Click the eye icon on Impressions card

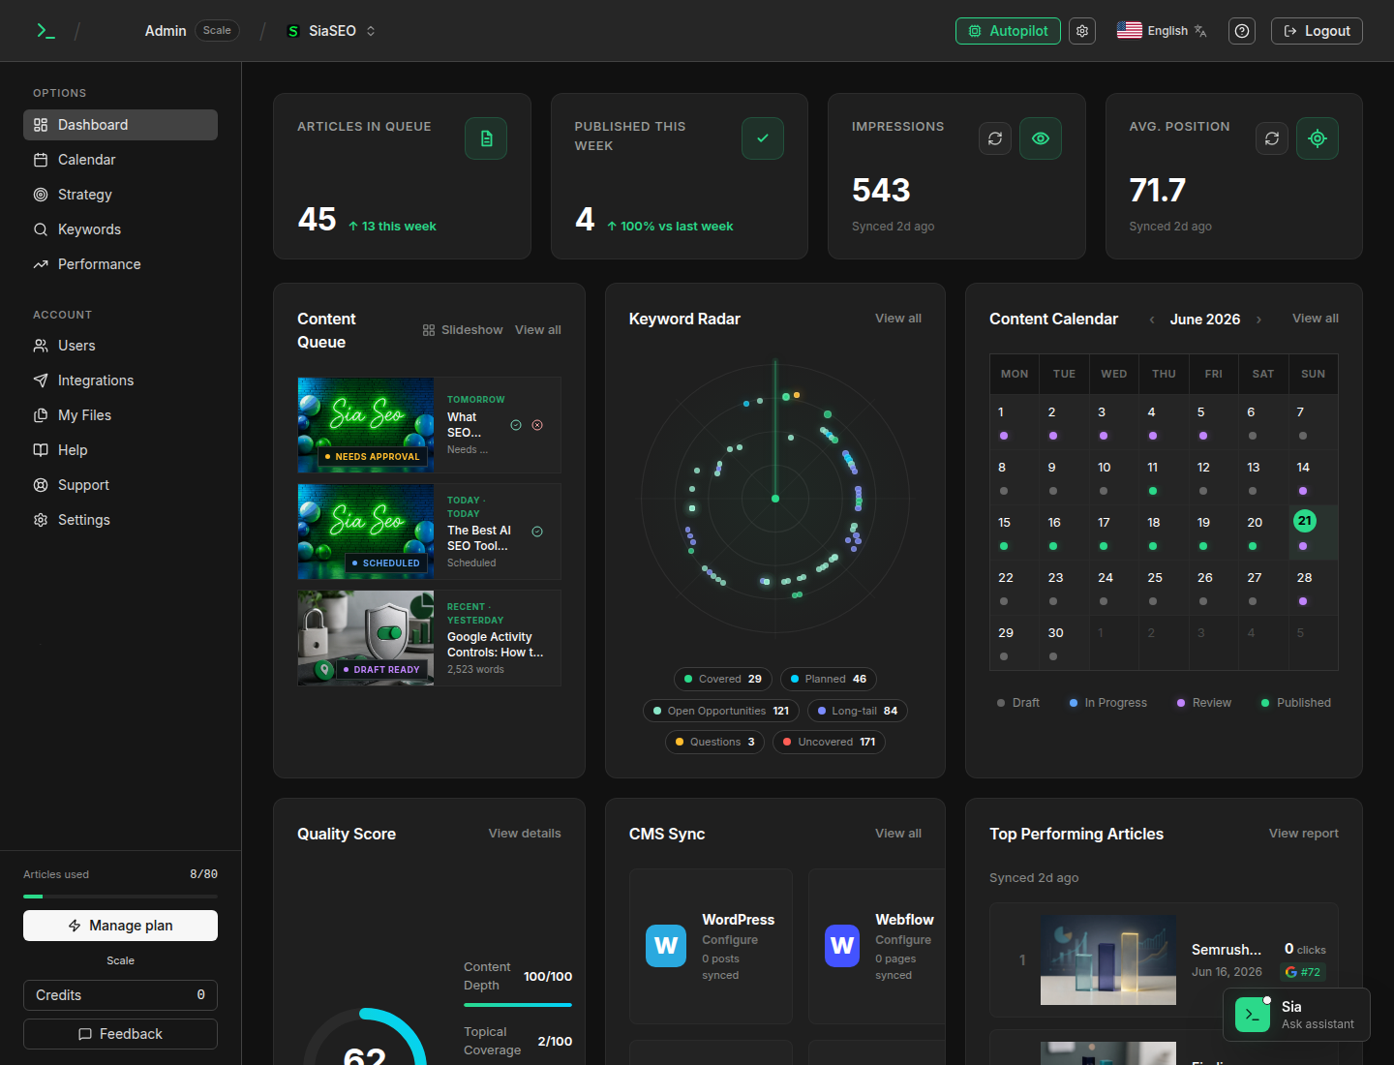pos(1041,138)
